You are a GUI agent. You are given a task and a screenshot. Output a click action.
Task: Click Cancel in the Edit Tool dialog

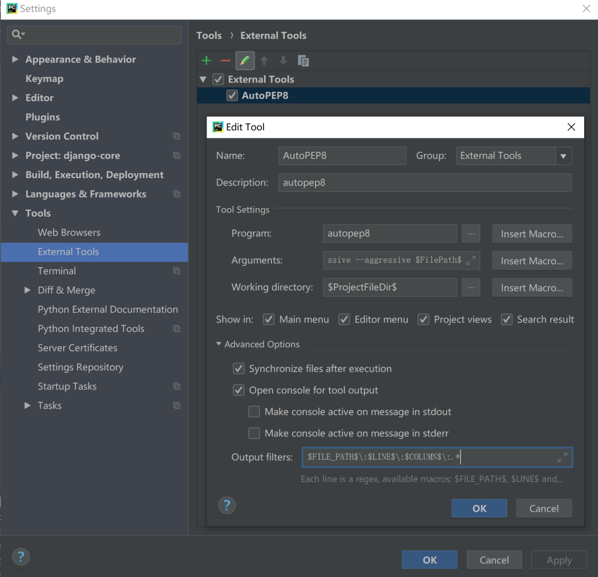[x=543, y=508]
